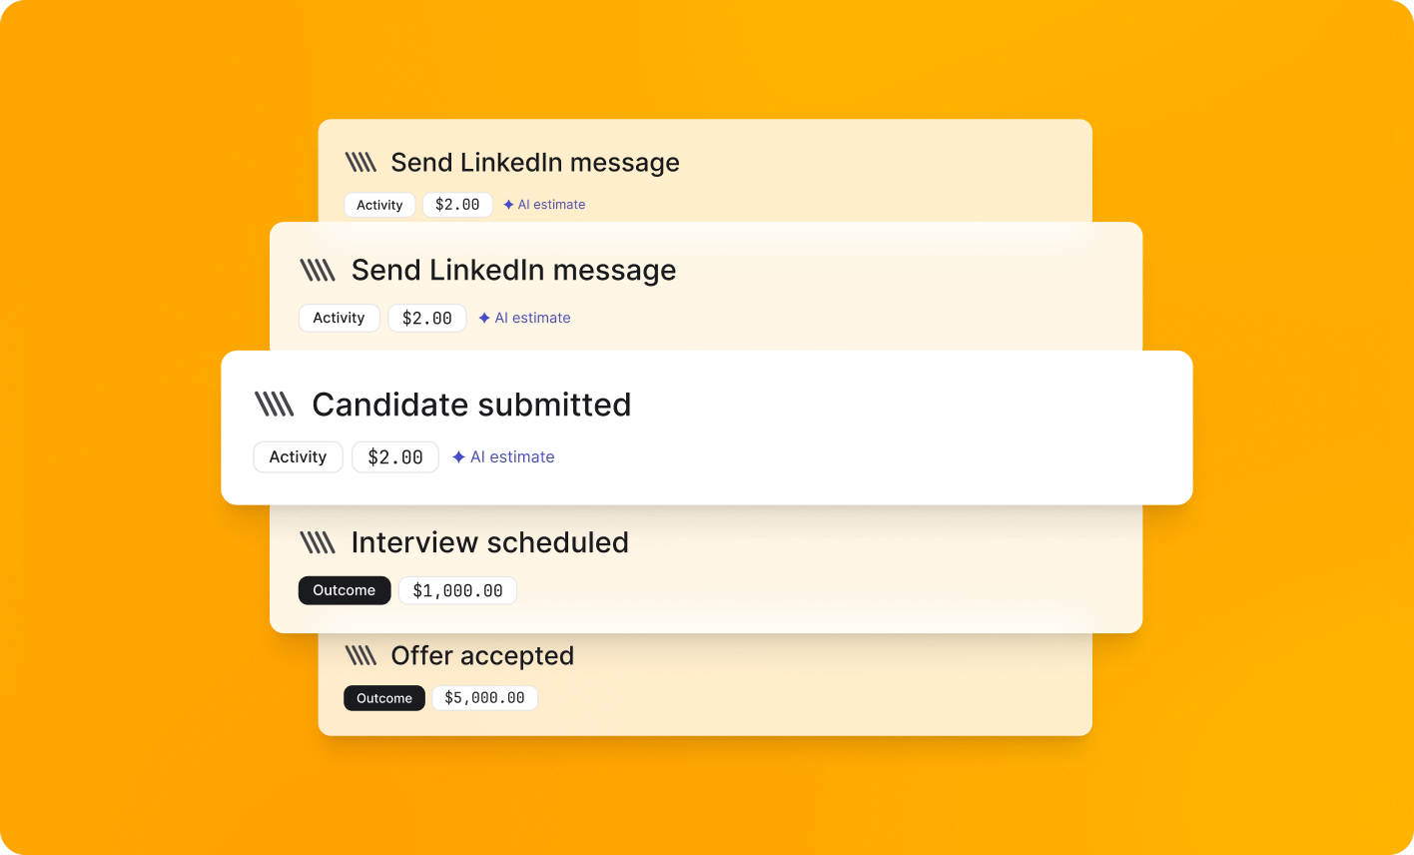Grab the striped handle icon next to Interview scheduled
This screenshot has height=855, width=1414.
[x=318, y=542]
